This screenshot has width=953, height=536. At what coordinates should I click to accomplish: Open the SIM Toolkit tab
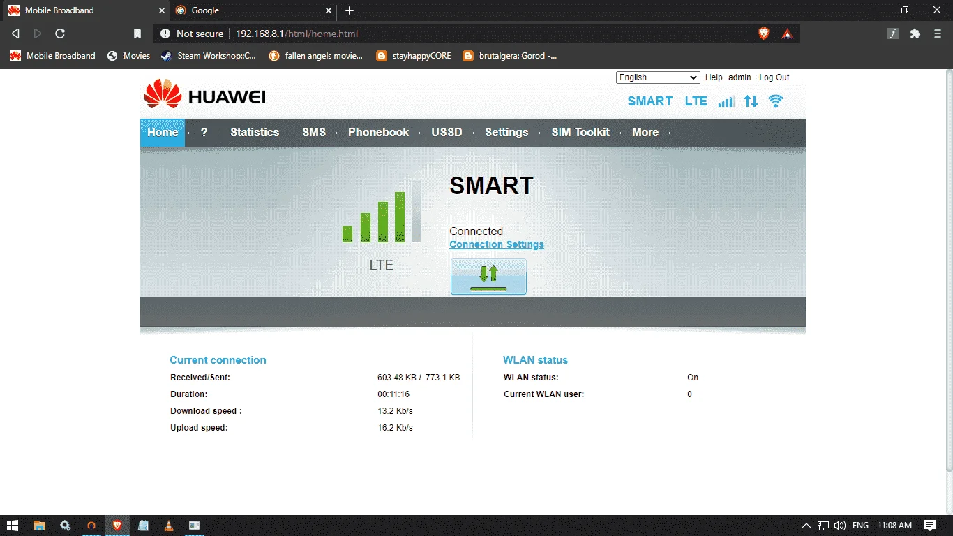point(580,133)
